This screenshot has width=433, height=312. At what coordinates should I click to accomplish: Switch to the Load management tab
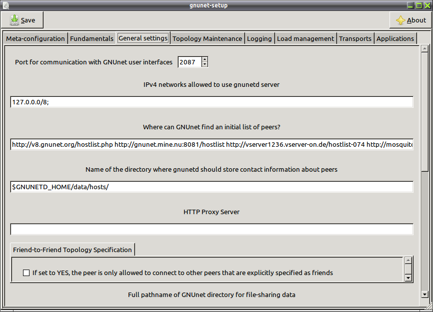[x=305, y=38]
